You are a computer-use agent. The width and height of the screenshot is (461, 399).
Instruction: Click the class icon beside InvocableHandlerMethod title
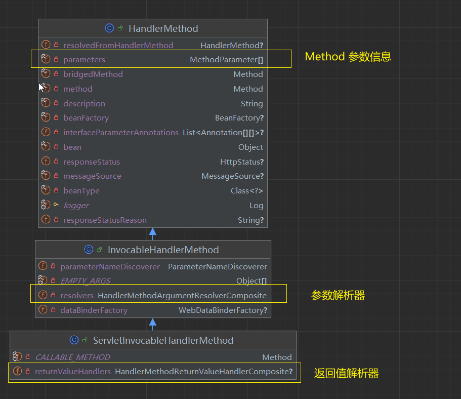tap(89, 250)
